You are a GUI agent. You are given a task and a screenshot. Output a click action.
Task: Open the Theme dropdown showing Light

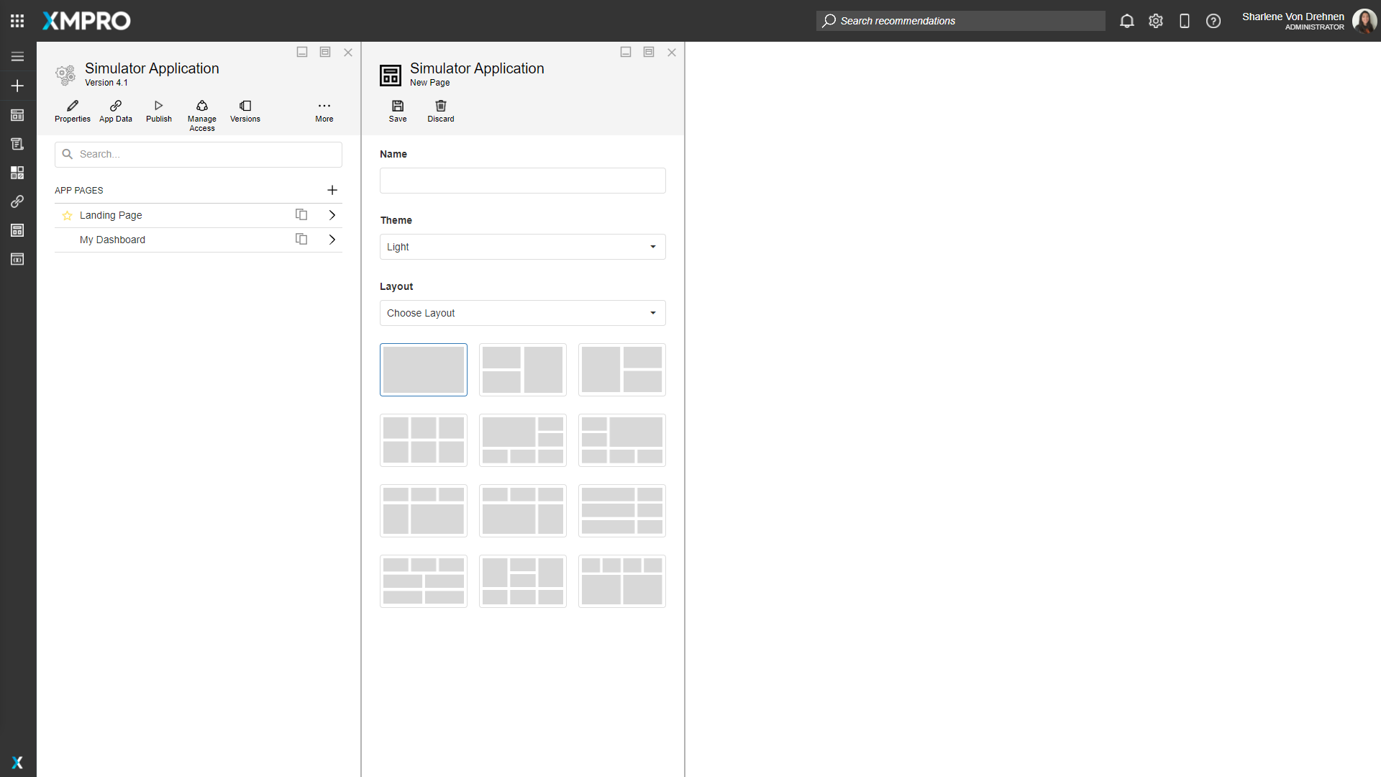click(522, 247)
